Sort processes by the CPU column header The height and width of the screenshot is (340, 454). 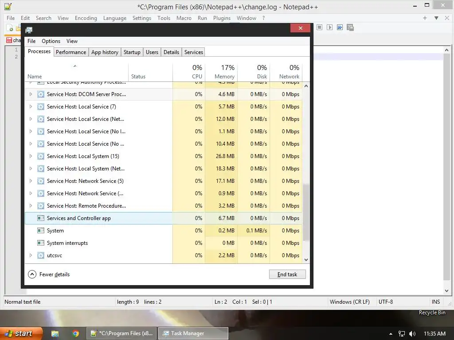(x=189, y=72)
